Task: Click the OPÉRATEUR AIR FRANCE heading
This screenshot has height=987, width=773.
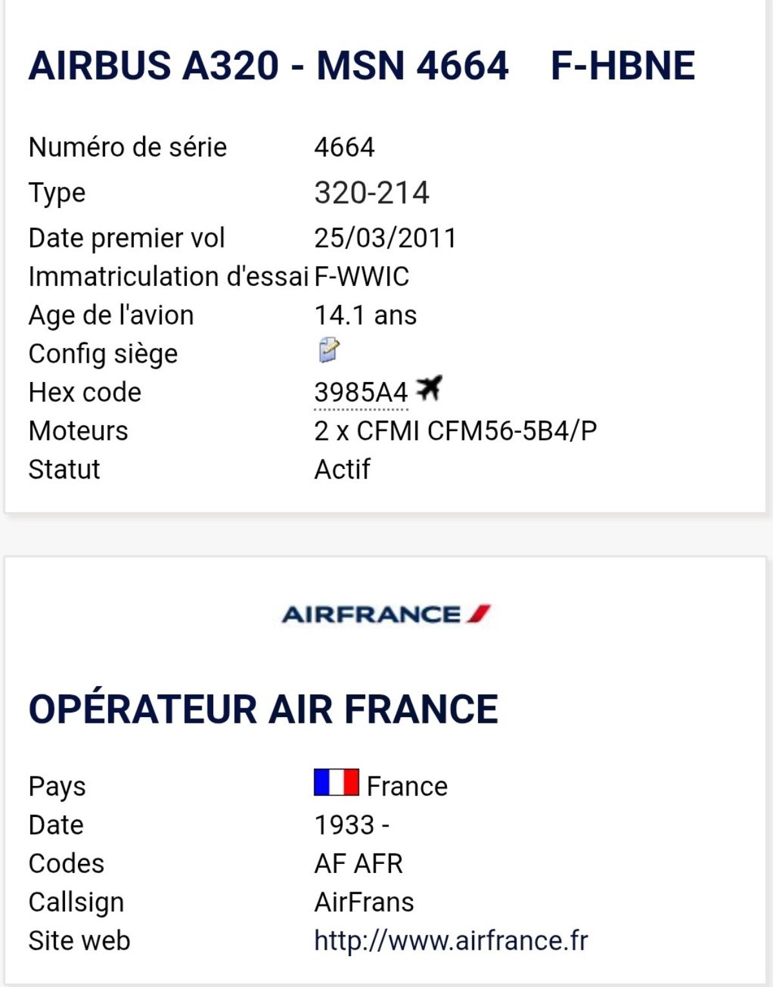Action: pyautogui.click(x=263, y=709)
